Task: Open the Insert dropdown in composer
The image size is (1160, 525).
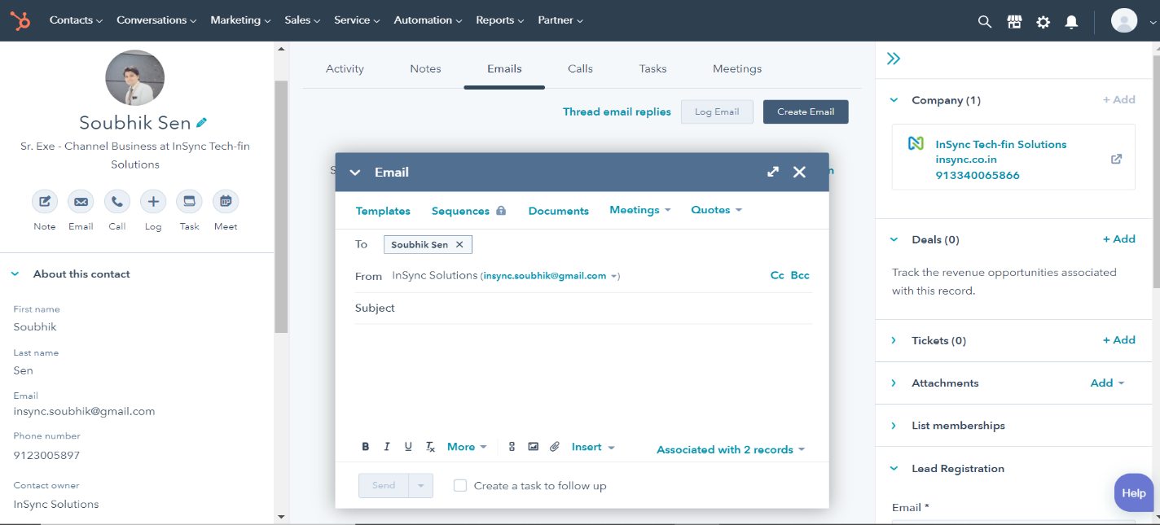Action: [x=593, y=447]
